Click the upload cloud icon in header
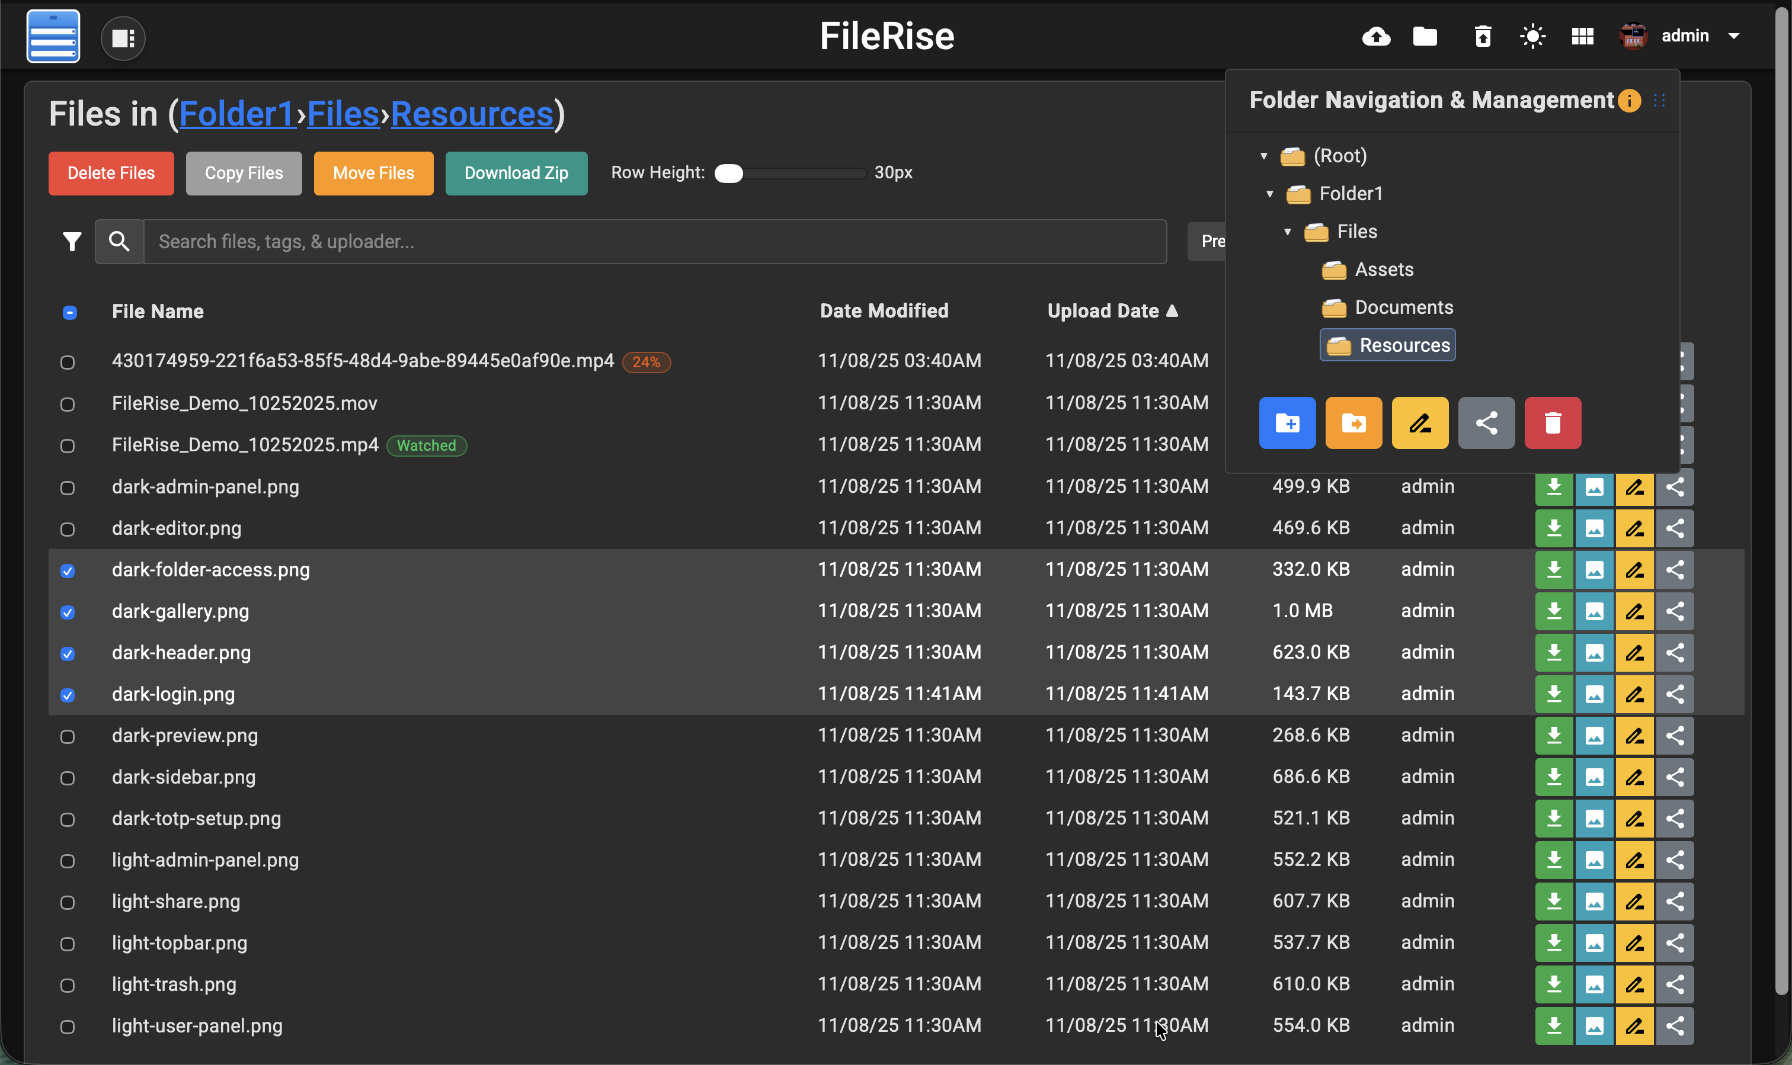Viewport: 1792px width, 1065px height. [x=1375, y=36]
